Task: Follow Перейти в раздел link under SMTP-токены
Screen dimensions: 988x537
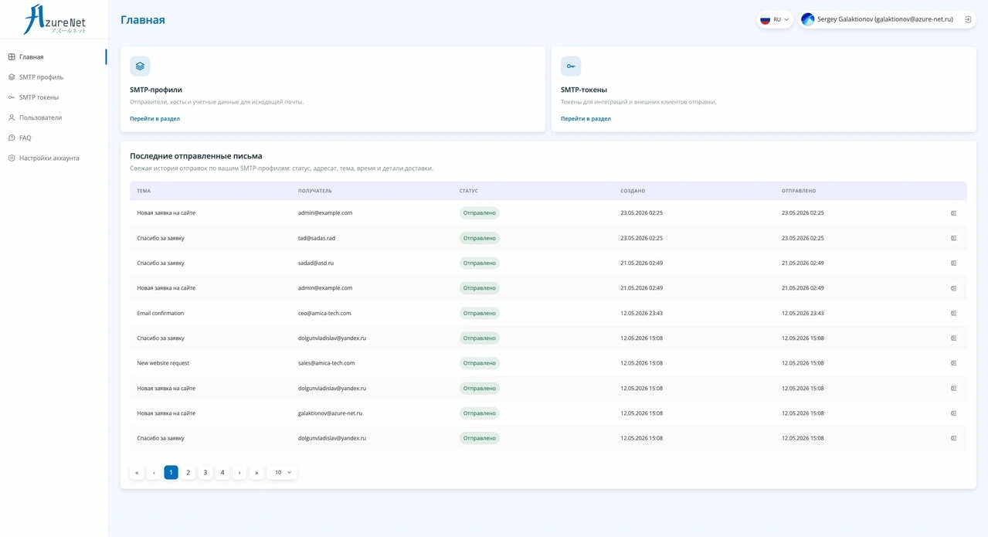Action: point(586,119)
